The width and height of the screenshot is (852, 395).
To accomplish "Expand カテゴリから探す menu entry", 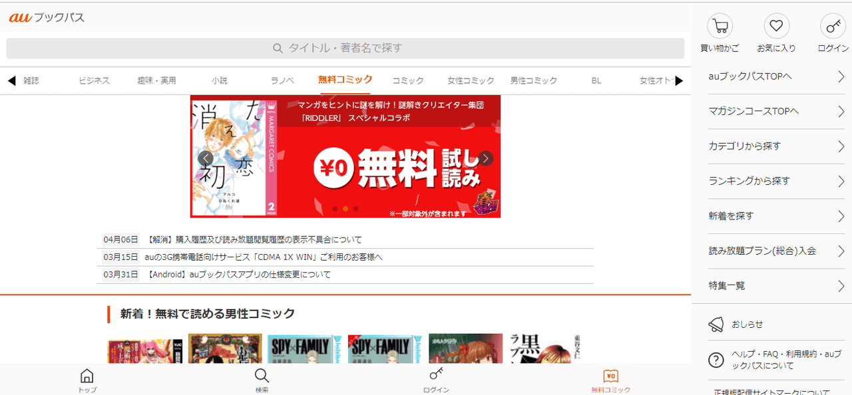I will pos(776,146).
